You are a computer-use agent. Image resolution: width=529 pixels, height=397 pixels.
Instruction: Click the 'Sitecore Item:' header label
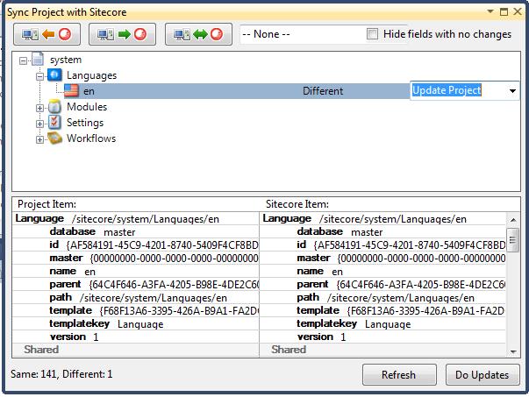click(x=297, y=204)
